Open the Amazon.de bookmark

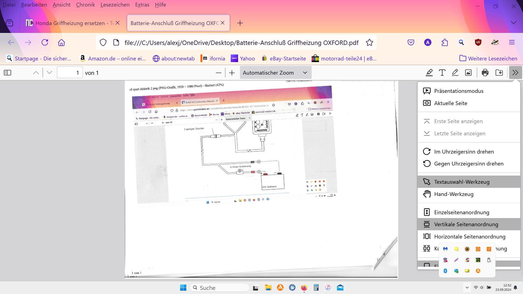(112, 59)
